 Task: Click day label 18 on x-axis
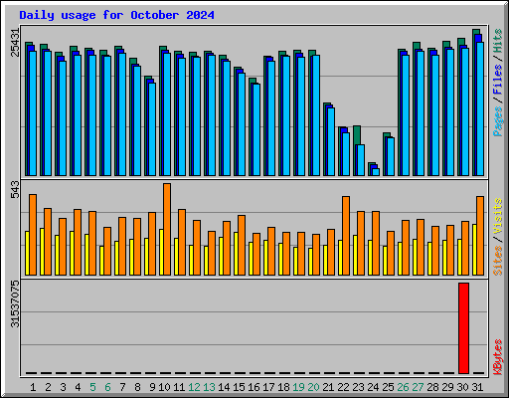283,387
